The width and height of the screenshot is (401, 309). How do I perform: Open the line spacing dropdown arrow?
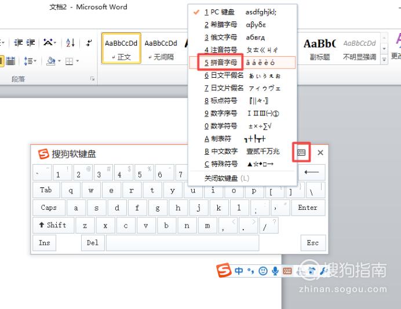coord(35,61)
